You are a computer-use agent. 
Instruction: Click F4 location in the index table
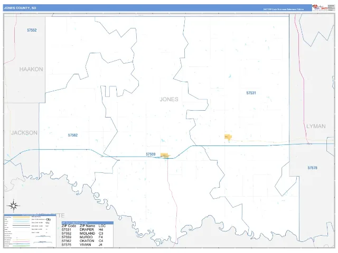coord(101,237)
